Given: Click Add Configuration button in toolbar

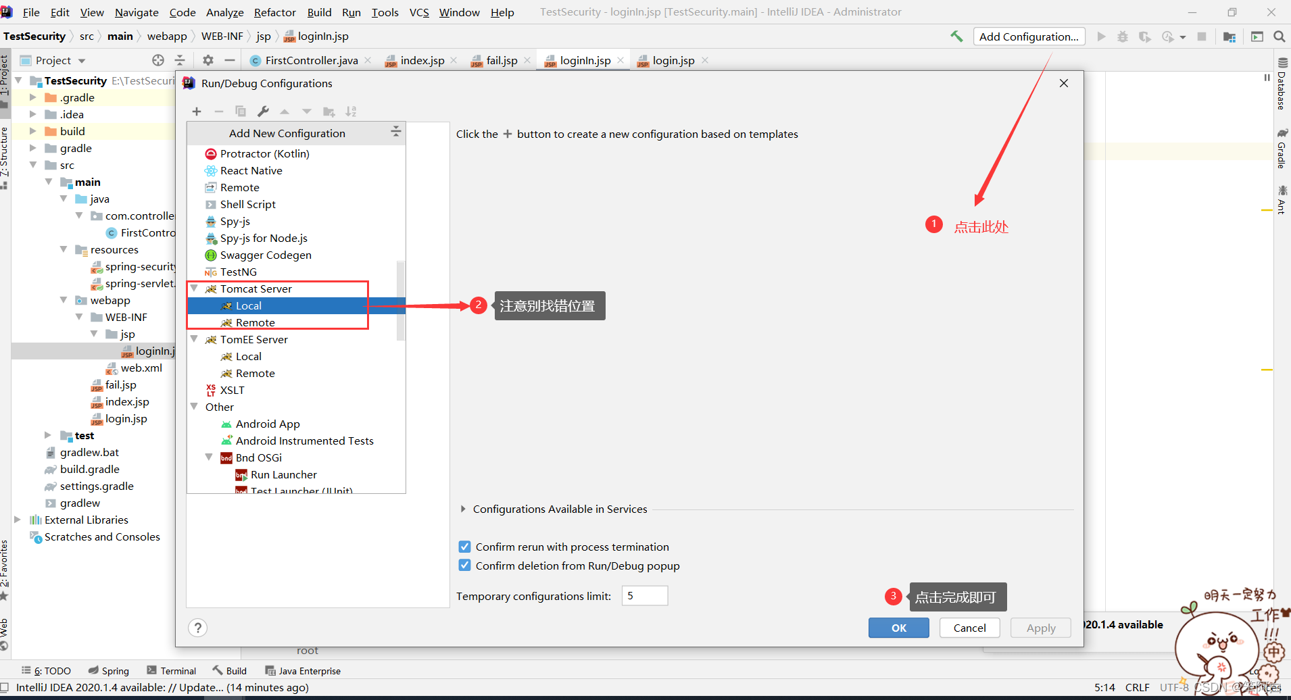Looking at the screenshot, I should 1029,36.
